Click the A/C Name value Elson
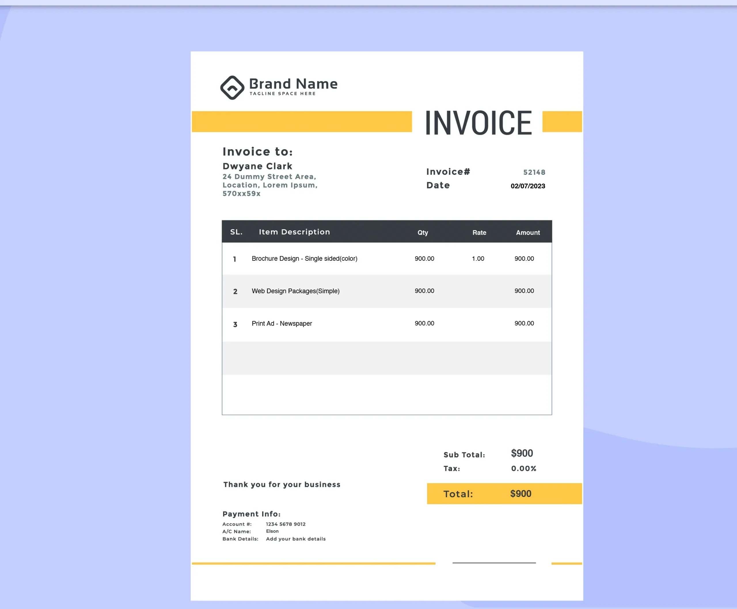 272,531
